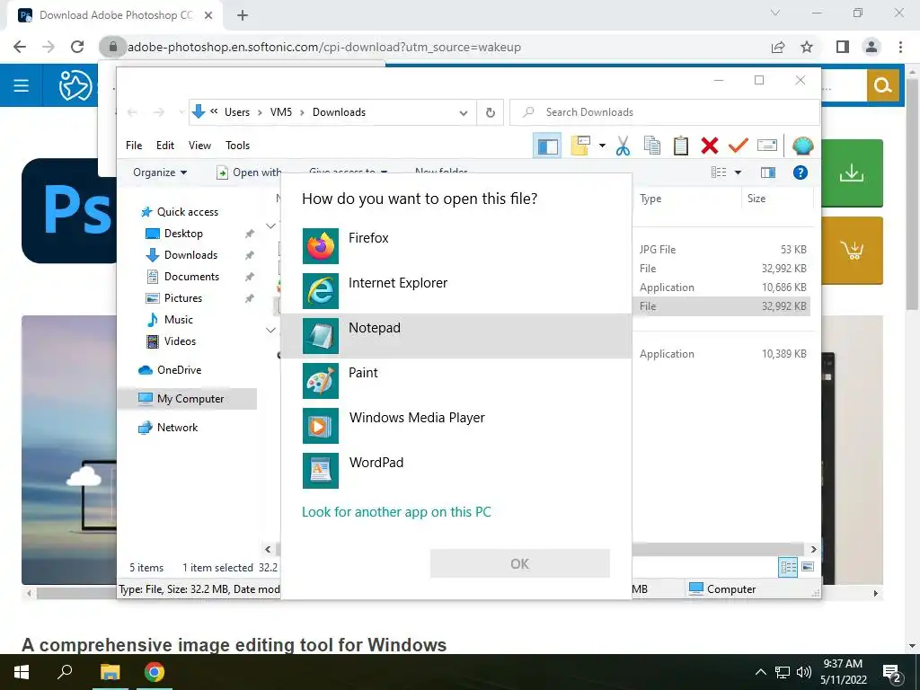Reload the Chrome page
This screenshot has height=690, width=920.
click(77, 47)
